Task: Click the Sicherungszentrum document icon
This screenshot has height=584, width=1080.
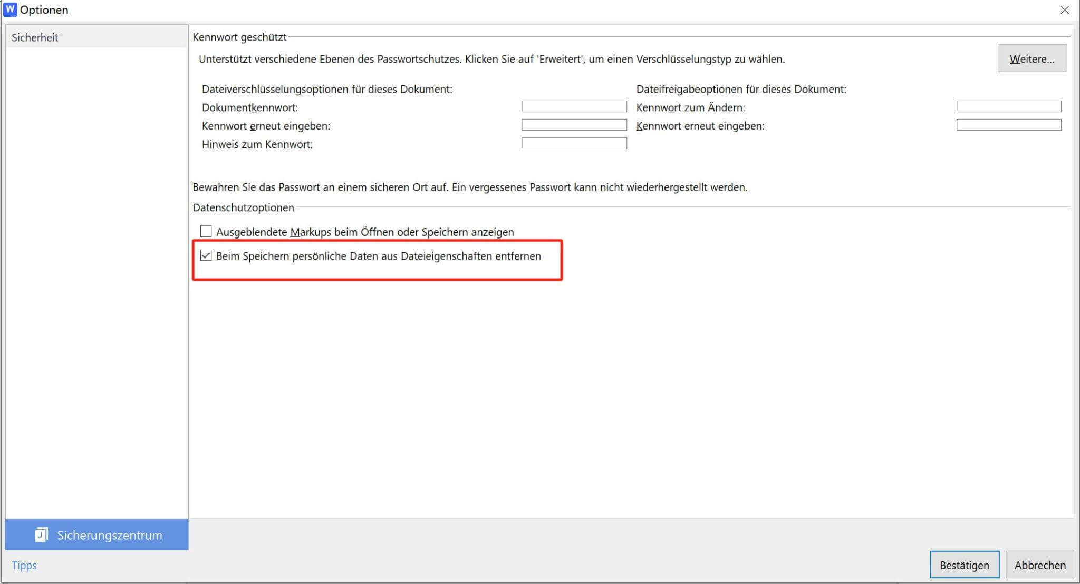Action: [x=42, y=535]
